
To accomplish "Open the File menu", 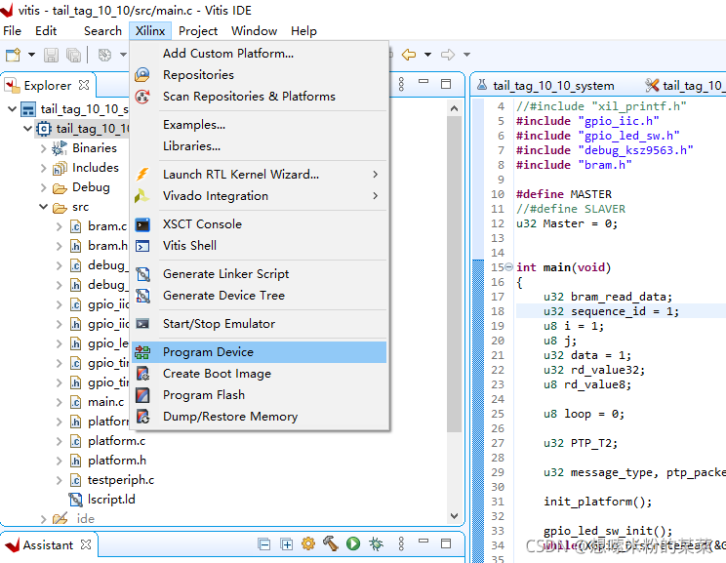I will point(12,31).
